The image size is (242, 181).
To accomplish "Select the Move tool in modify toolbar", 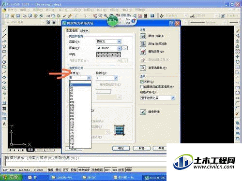I will pos(237,56).
